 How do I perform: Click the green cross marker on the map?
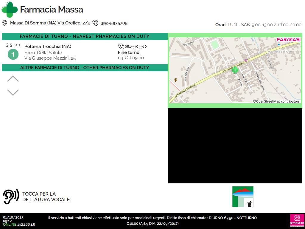pyautogui.click(x=235, y=70)
